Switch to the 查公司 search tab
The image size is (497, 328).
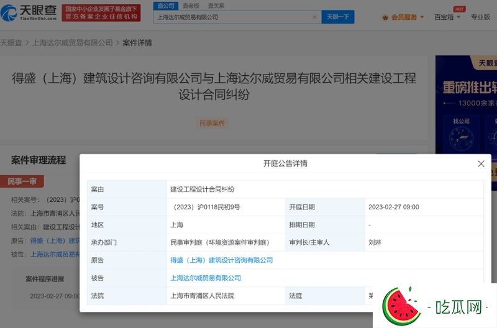coord(166,6)
